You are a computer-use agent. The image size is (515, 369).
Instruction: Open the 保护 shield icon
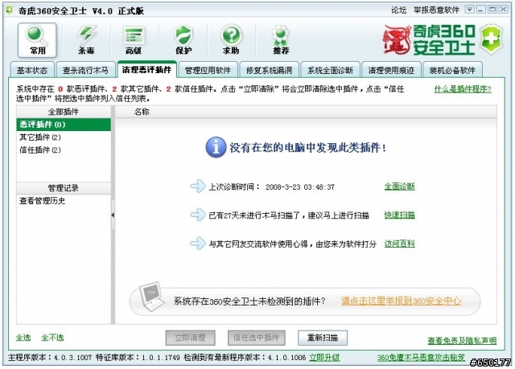(x=183, y=39)
